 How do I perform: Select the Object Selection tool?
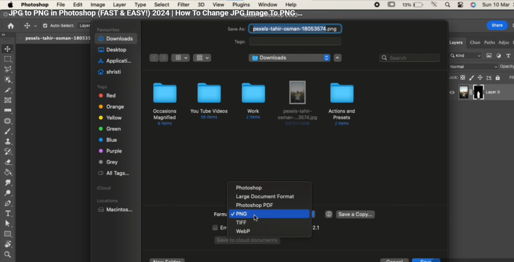[x=8, y=80]
